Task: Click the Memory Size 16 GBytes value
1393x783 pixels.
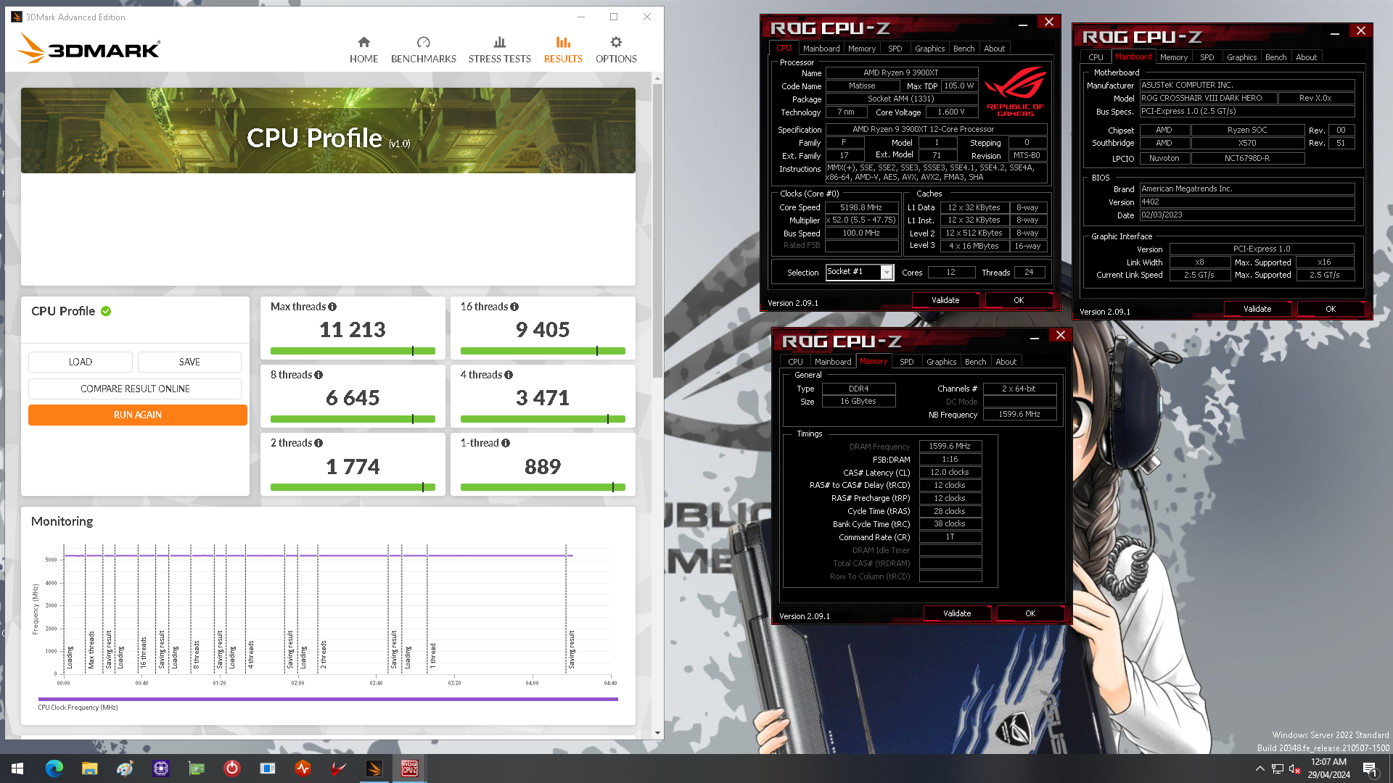Action: click(858, 402)
